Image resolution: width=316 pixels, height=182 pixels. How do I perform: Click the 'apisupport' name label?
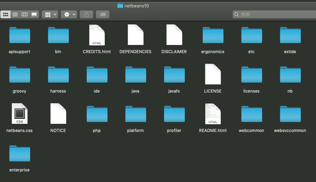click(19, 52)
